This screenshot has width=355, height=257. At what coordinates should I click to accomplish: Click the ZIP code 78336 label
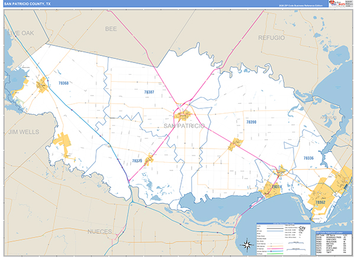tap(308, 158)
